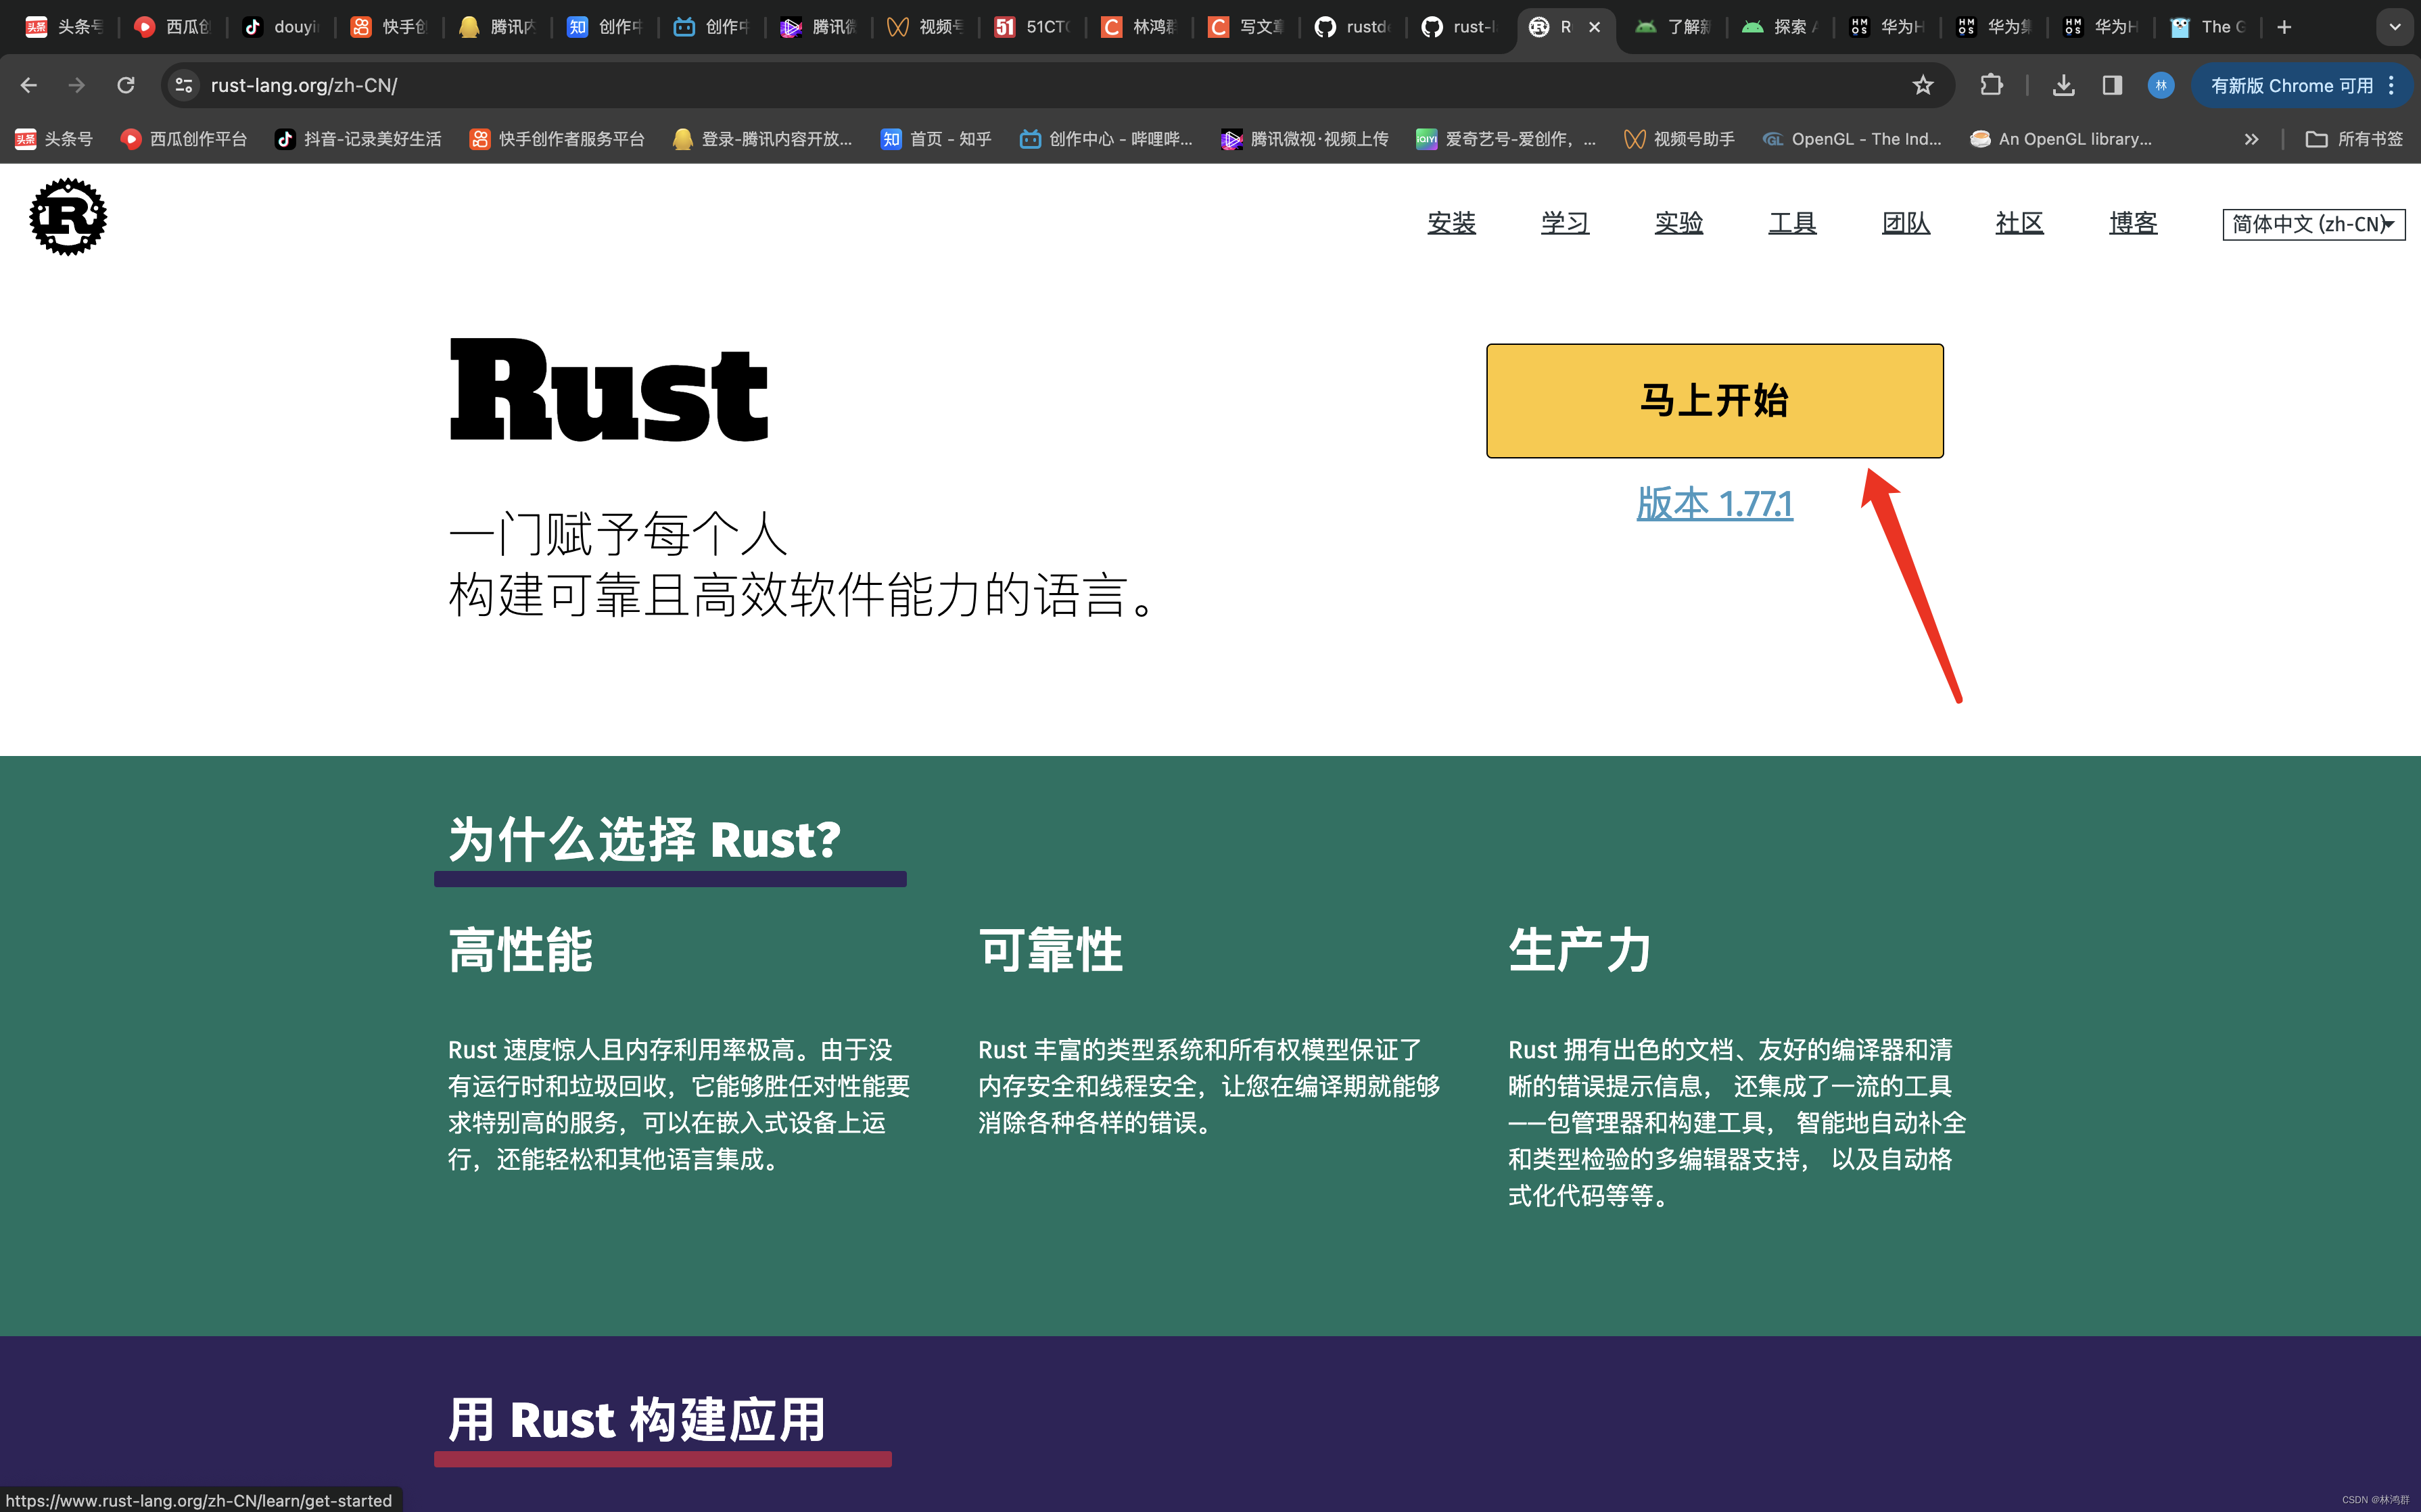Viewport: 2421px width, 1512px height.
Task: Open the An OpenGL library bookmark
Action: pos(2060,139)
